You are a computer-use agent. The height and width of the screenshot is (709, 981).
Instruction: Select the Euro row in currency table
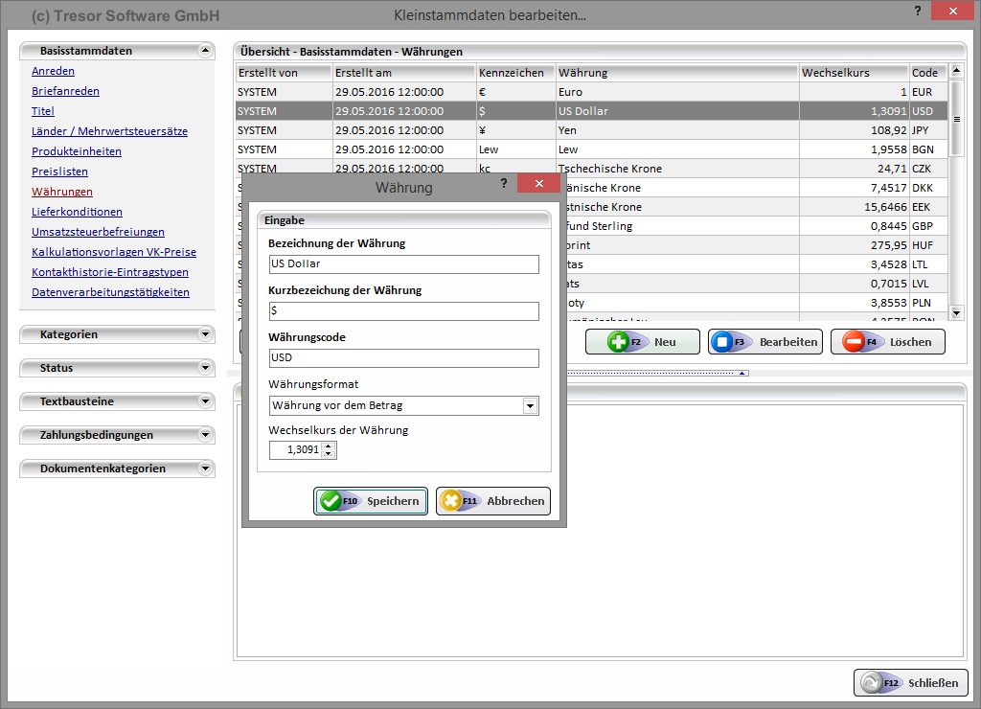pos(575,92)
